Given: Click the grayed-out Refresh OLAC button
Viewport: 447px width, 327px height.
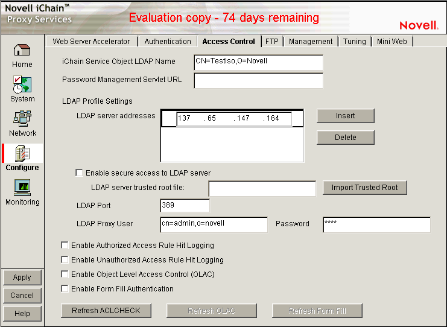Looking at the screenshot, I should pyautogui.click(x=212, y=311).
